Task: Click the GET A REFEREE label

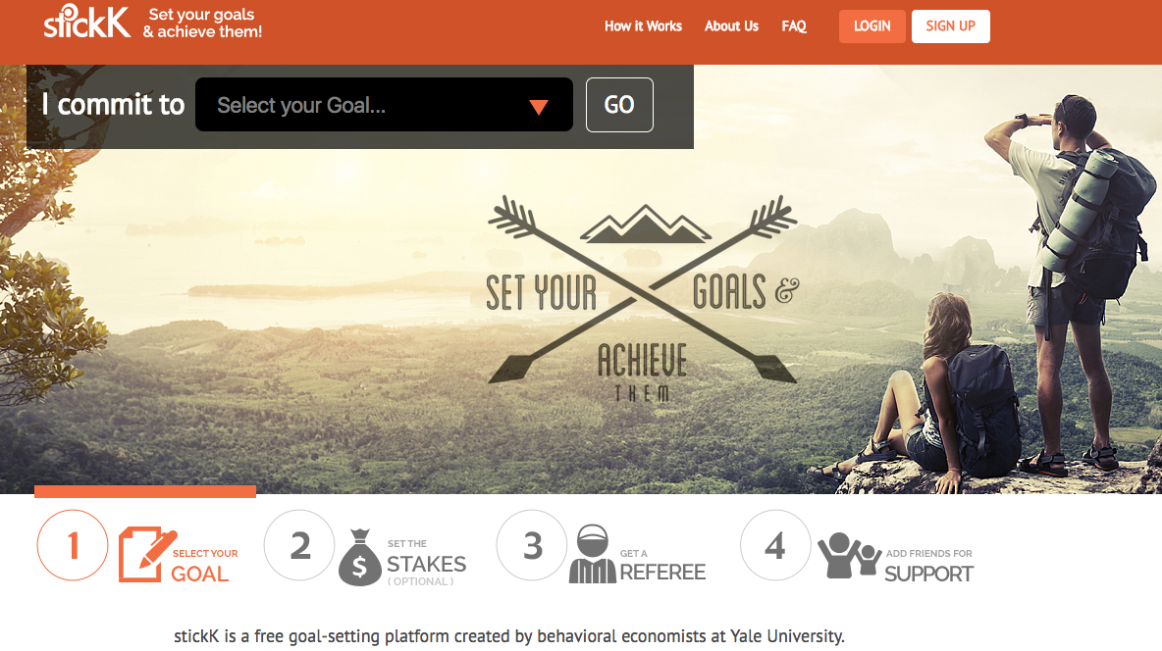Action: 662,566
